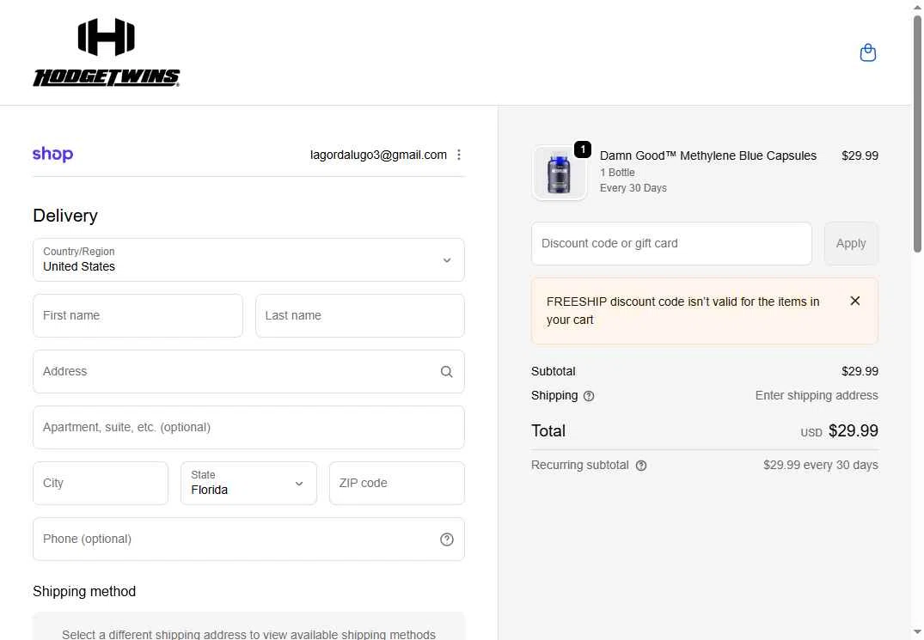This screenshot has width=924, height=640.
Task: Focus the First name field
Action: coord(138,315)
